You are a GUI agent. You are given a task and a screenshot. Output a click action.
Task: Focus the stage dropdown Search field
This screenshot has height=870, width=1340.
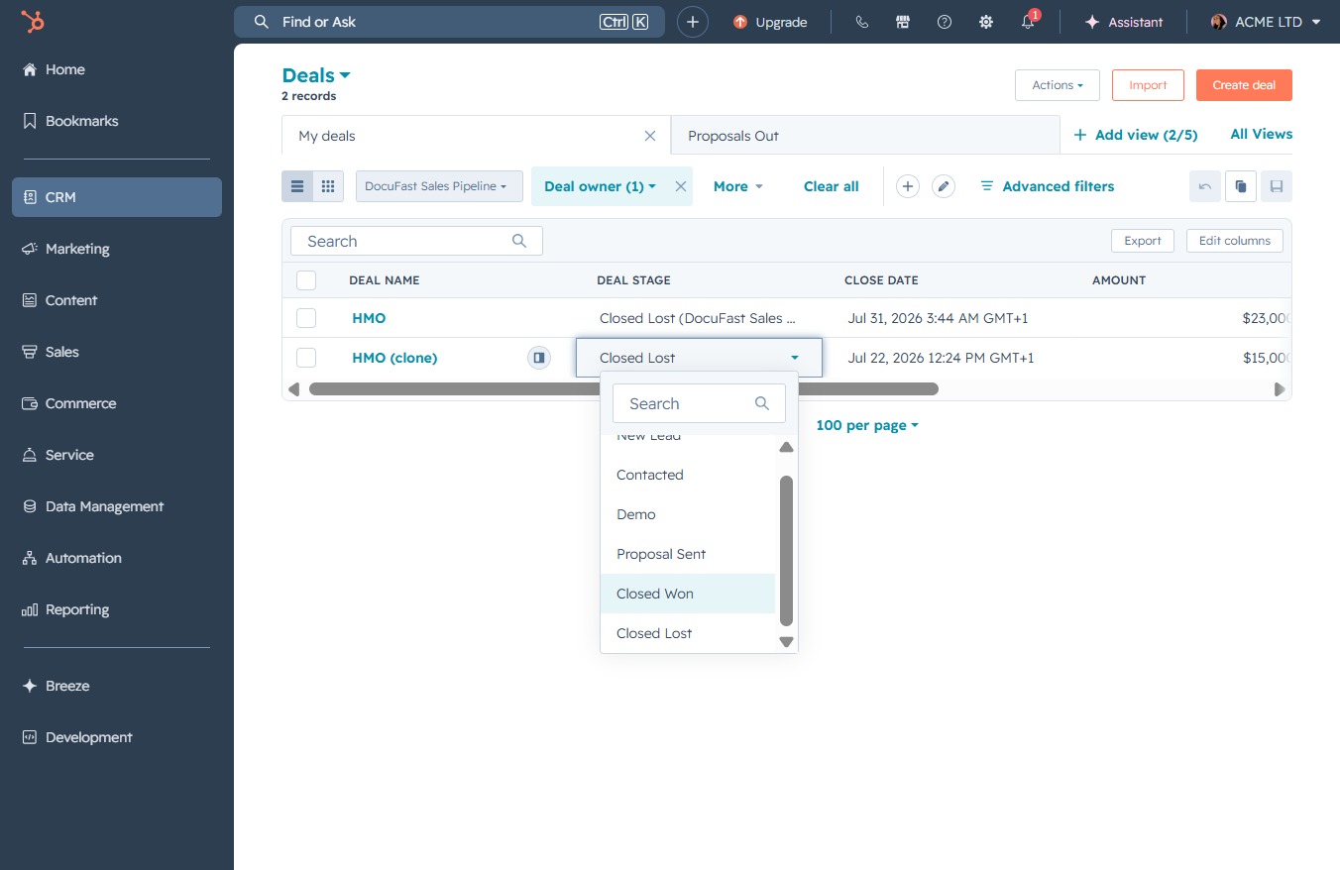(x=699, y=403)
